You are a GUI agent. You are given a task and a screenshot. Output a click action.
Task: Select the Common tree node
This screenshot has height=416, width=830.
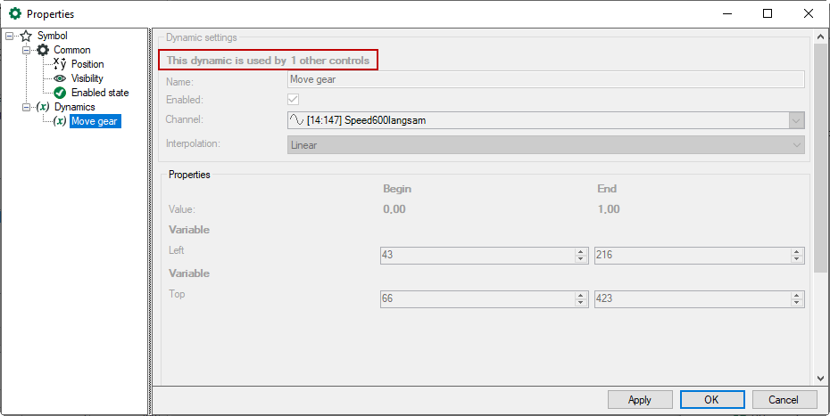click(72, 50)
